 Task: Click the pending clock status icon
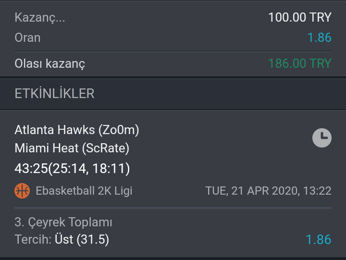[x=321, y=138]
